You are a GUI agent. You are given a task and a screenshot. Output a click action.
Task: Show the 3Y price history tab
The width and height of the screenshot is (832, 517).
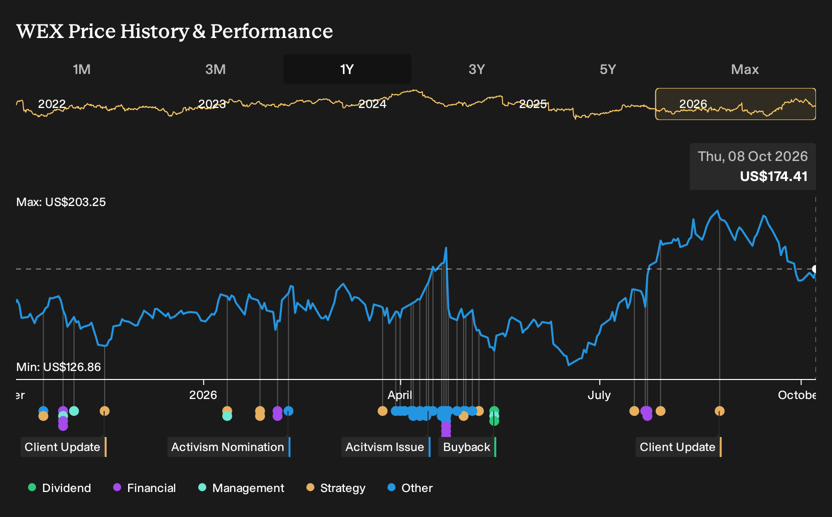(x=477, y=69)
